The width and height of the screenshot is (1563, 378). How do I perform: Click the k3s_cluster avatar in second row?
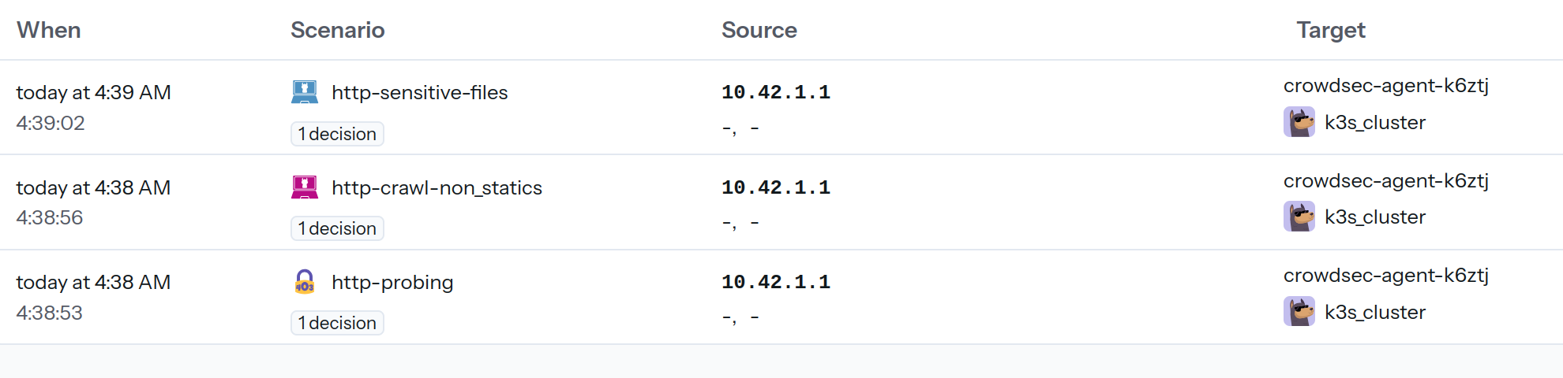(1299, 217)
